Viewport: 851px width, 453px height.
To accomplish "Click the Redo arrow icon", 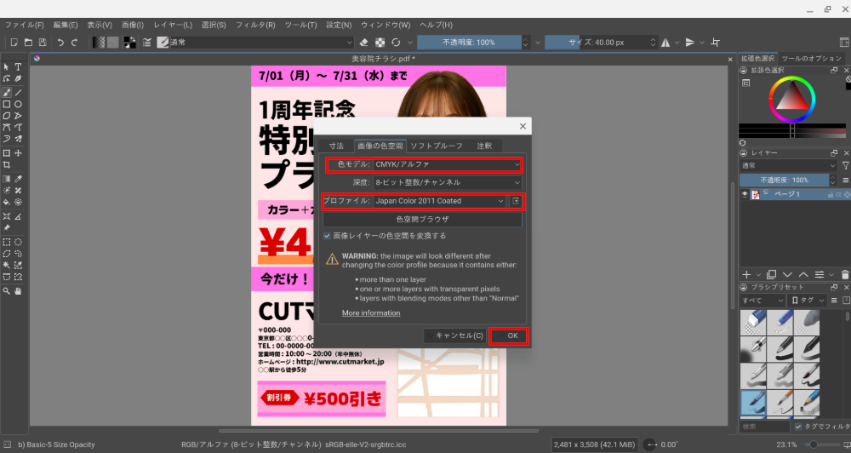I will click(x=74, y=42).
